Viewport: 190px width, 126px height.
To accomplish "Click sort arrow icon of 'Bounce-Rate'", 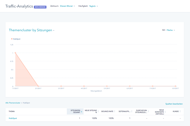I will click(x=115, y=111).
